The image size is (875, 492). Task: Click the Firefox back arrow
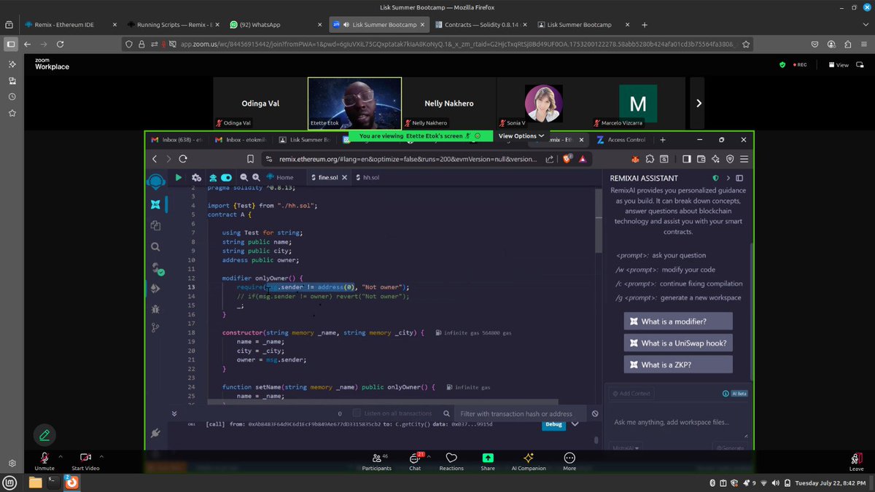pos(28,44)
